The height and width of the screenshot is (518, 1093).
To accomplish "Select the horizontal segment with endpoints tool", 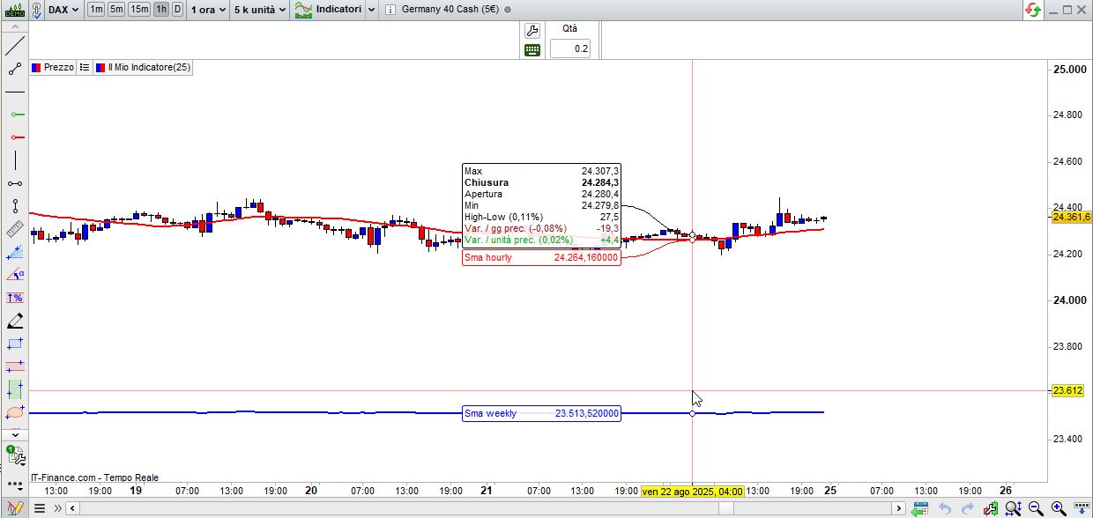I will coord(15,183).
